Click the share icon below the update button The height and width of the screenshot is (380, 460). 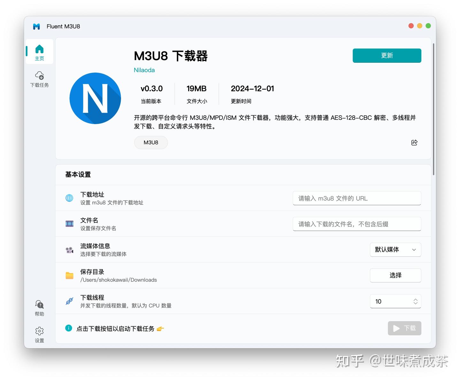[x=414, y=143]
